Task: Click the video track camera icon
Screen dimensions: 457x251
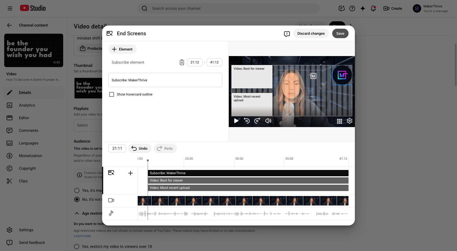Action: (111, 200)
